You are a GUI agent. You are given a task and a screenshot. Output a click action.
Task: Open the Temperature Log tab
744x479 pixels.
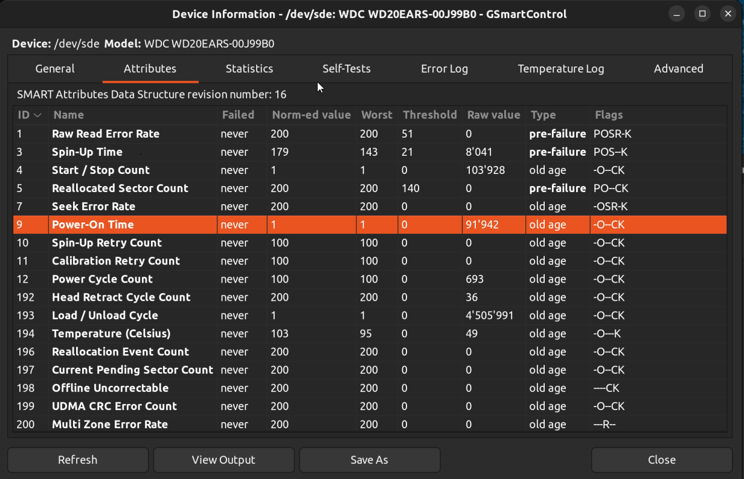pos(561,69)
